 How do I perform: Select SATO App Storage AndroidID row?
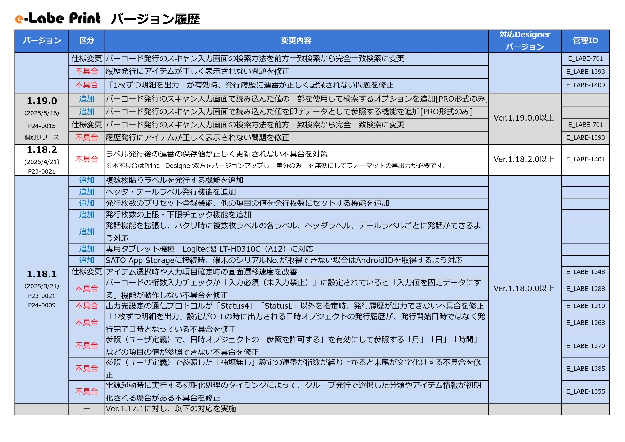click(296, 261)
